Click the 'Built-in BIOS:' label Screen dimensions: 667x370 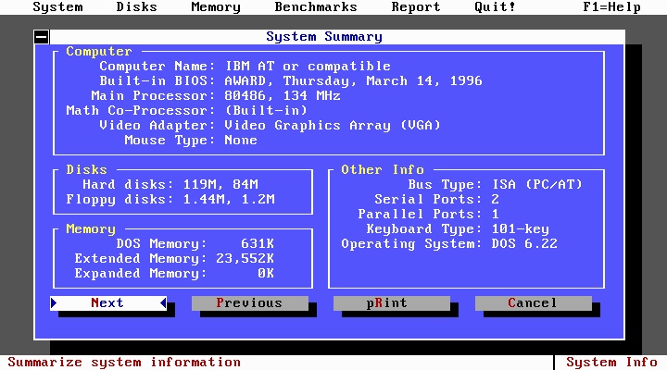point(157,81)
